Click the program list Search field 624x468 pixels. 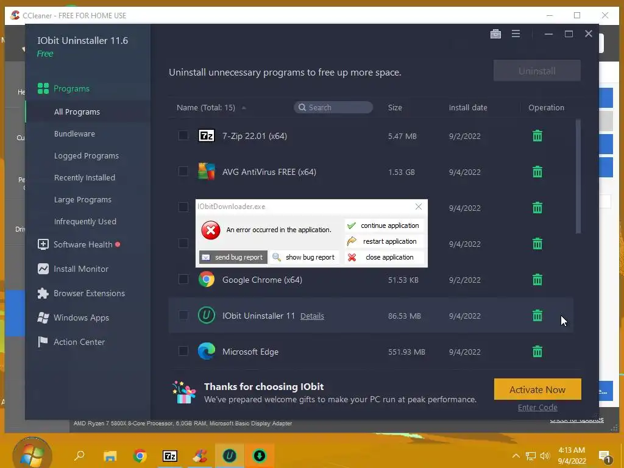tap(333, 107)
